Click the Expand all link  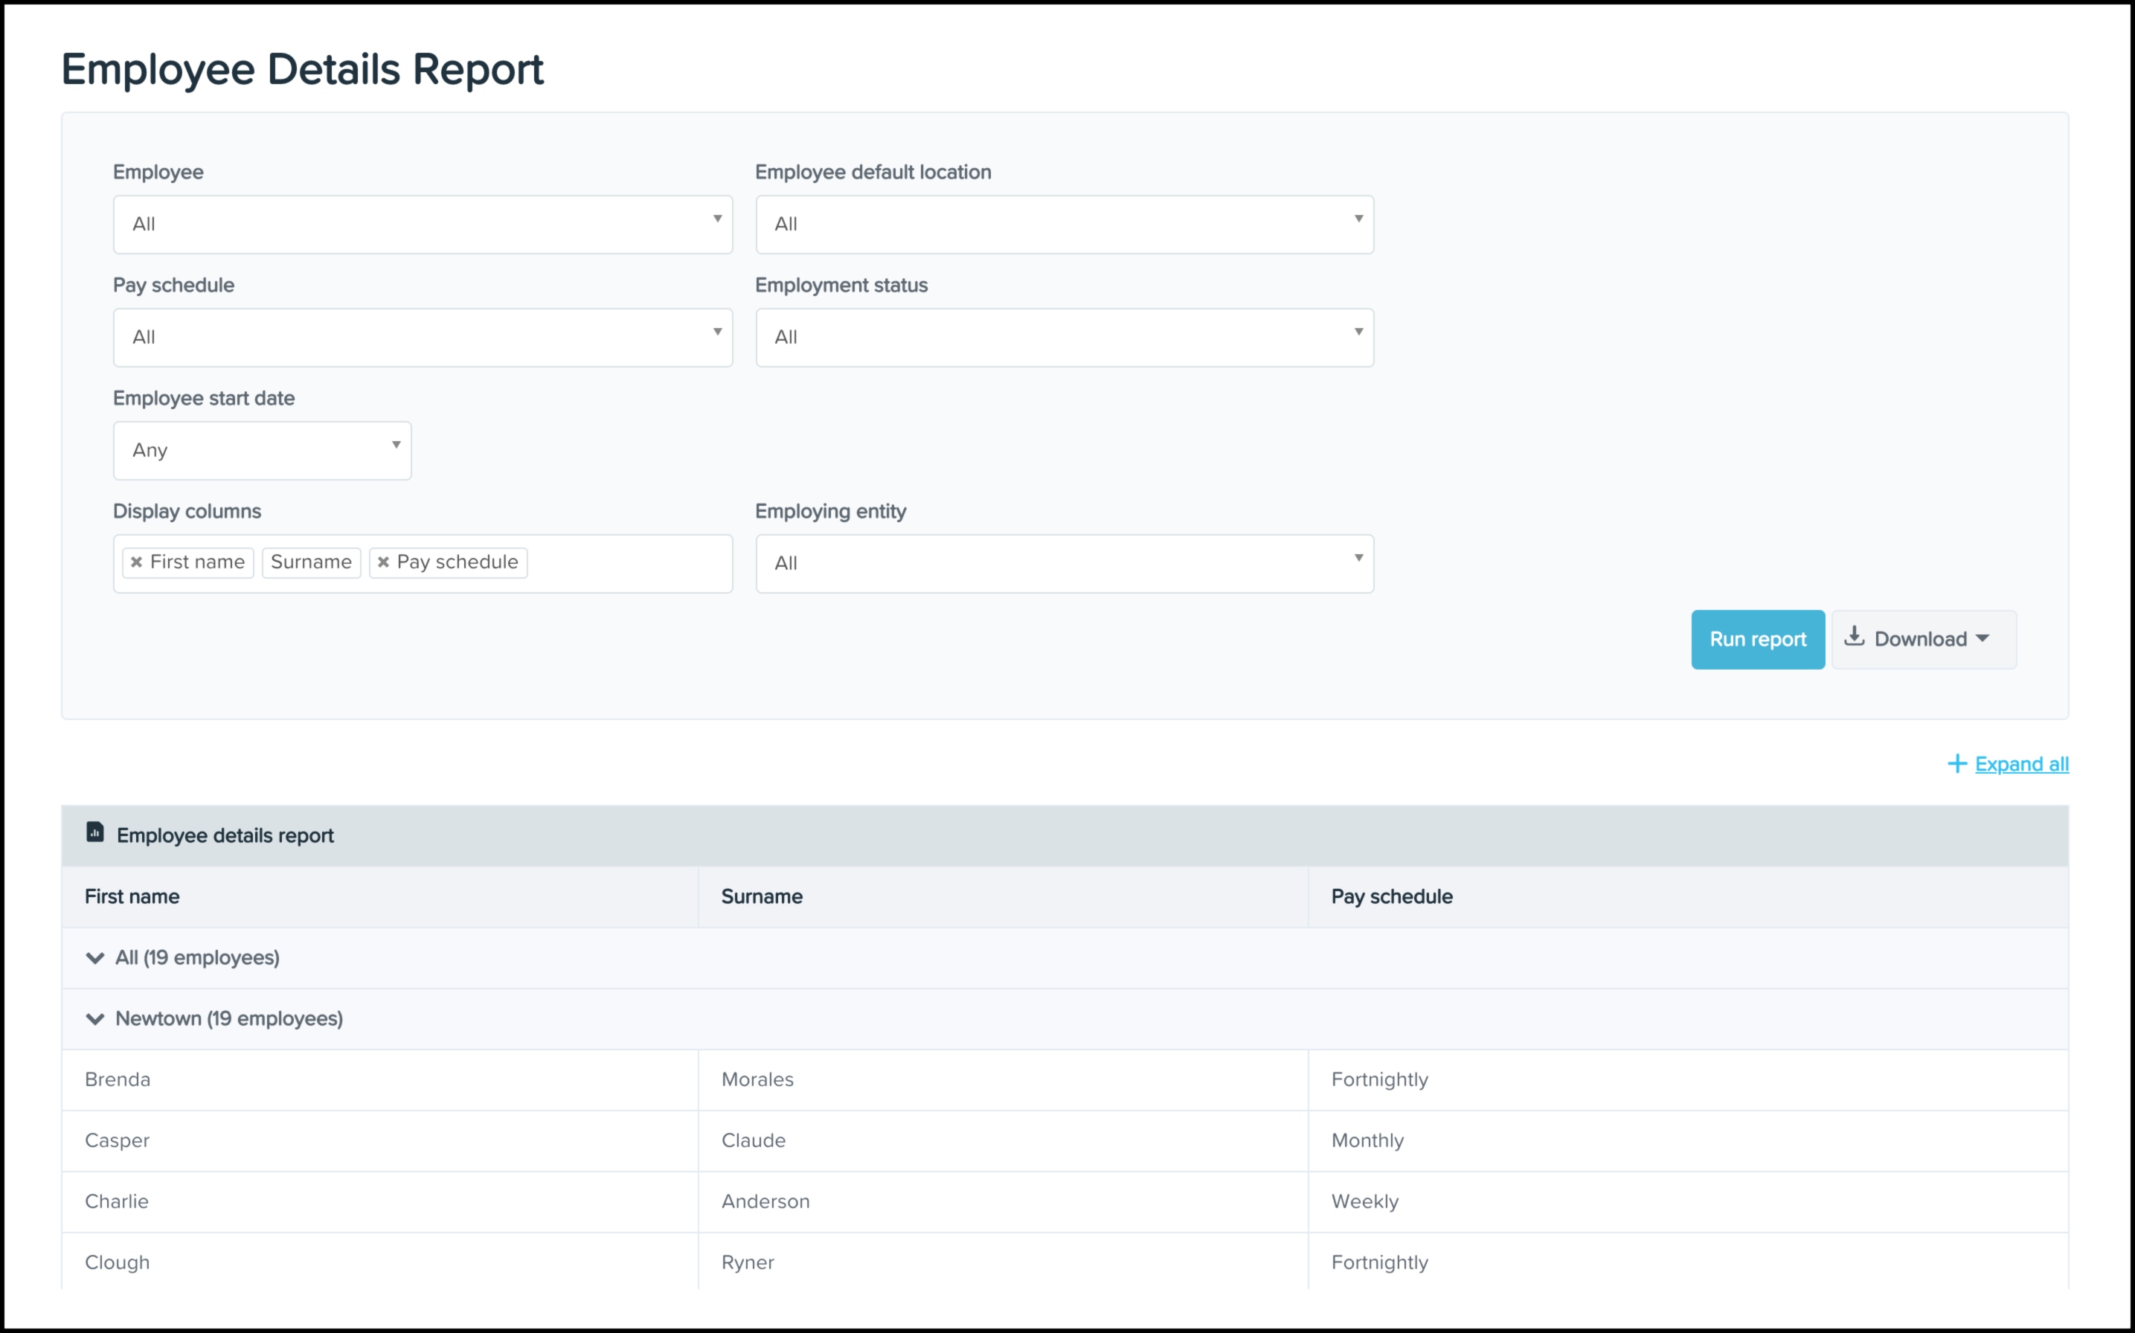coord(2021,765)
